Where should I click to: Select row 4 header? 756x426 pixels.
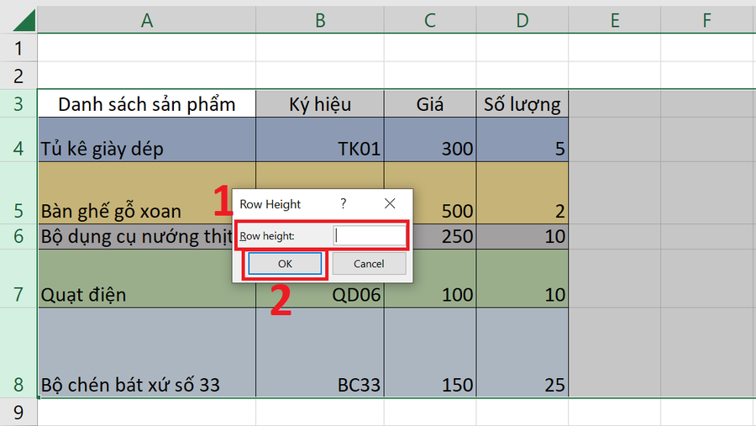click(x=18, y=139)
